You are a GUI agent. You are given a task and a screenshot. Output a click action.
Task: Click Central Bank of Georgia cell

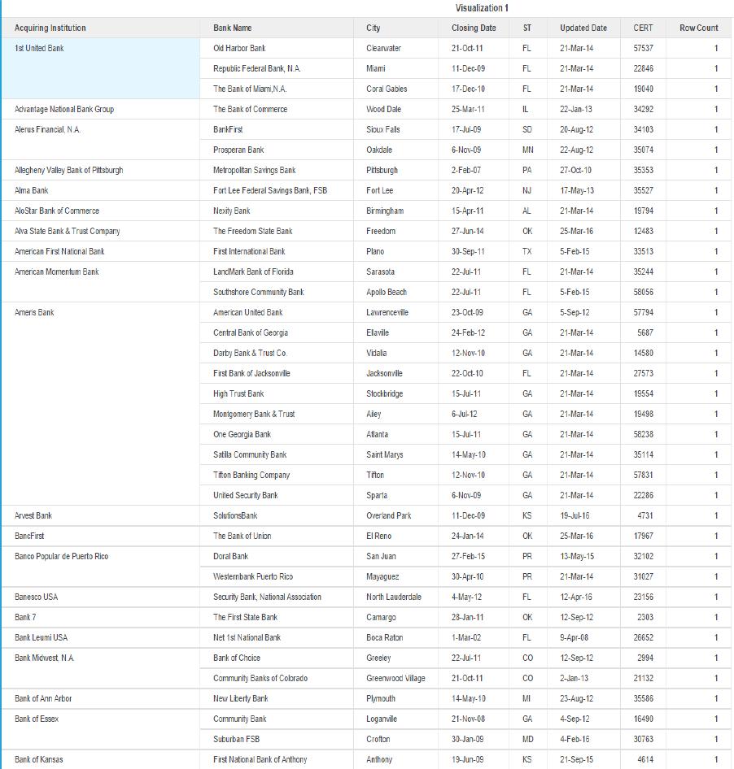coord(277,333)
